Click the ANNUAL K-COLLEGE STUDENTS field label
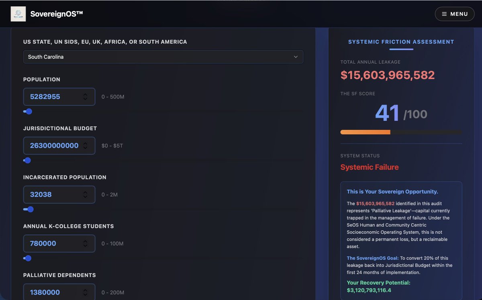This screenshot has width=482, height=300. 68,227
